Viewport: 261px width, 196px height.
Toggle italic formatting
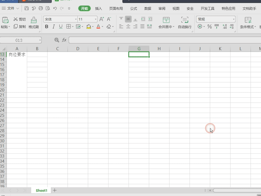pos(54,26)
